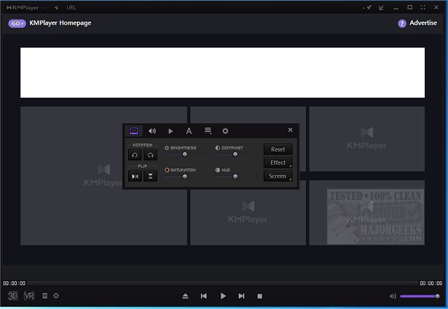Mute audio with the speaker icon
Viewport: 448px width, 309px height.
[393, 296]
